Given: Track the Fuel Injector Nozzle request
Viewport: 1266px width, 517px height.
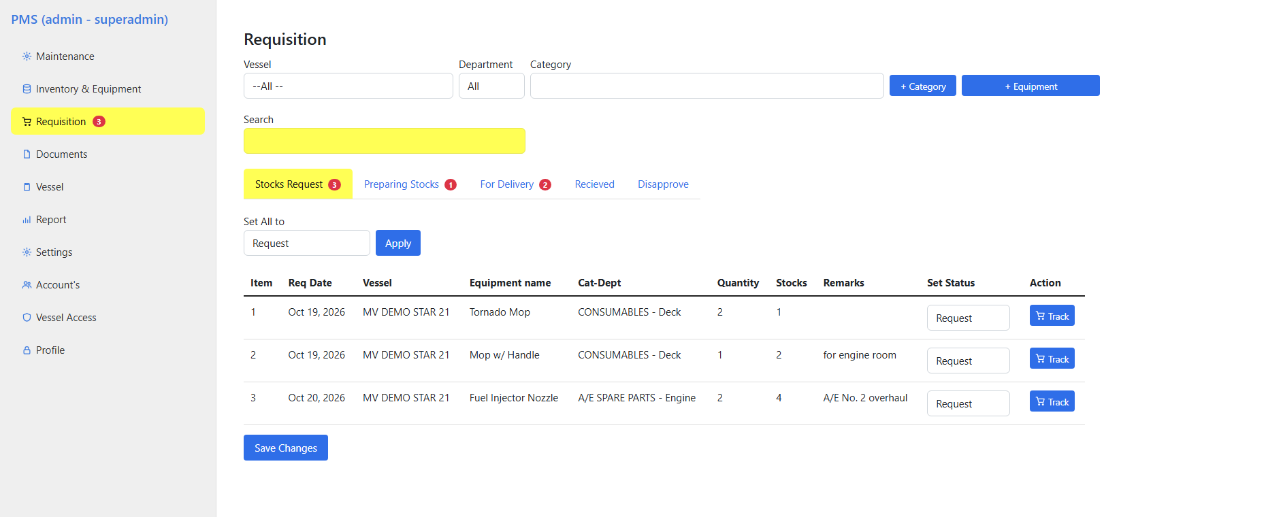Looking at the screenshot, I should [1052, 401].
